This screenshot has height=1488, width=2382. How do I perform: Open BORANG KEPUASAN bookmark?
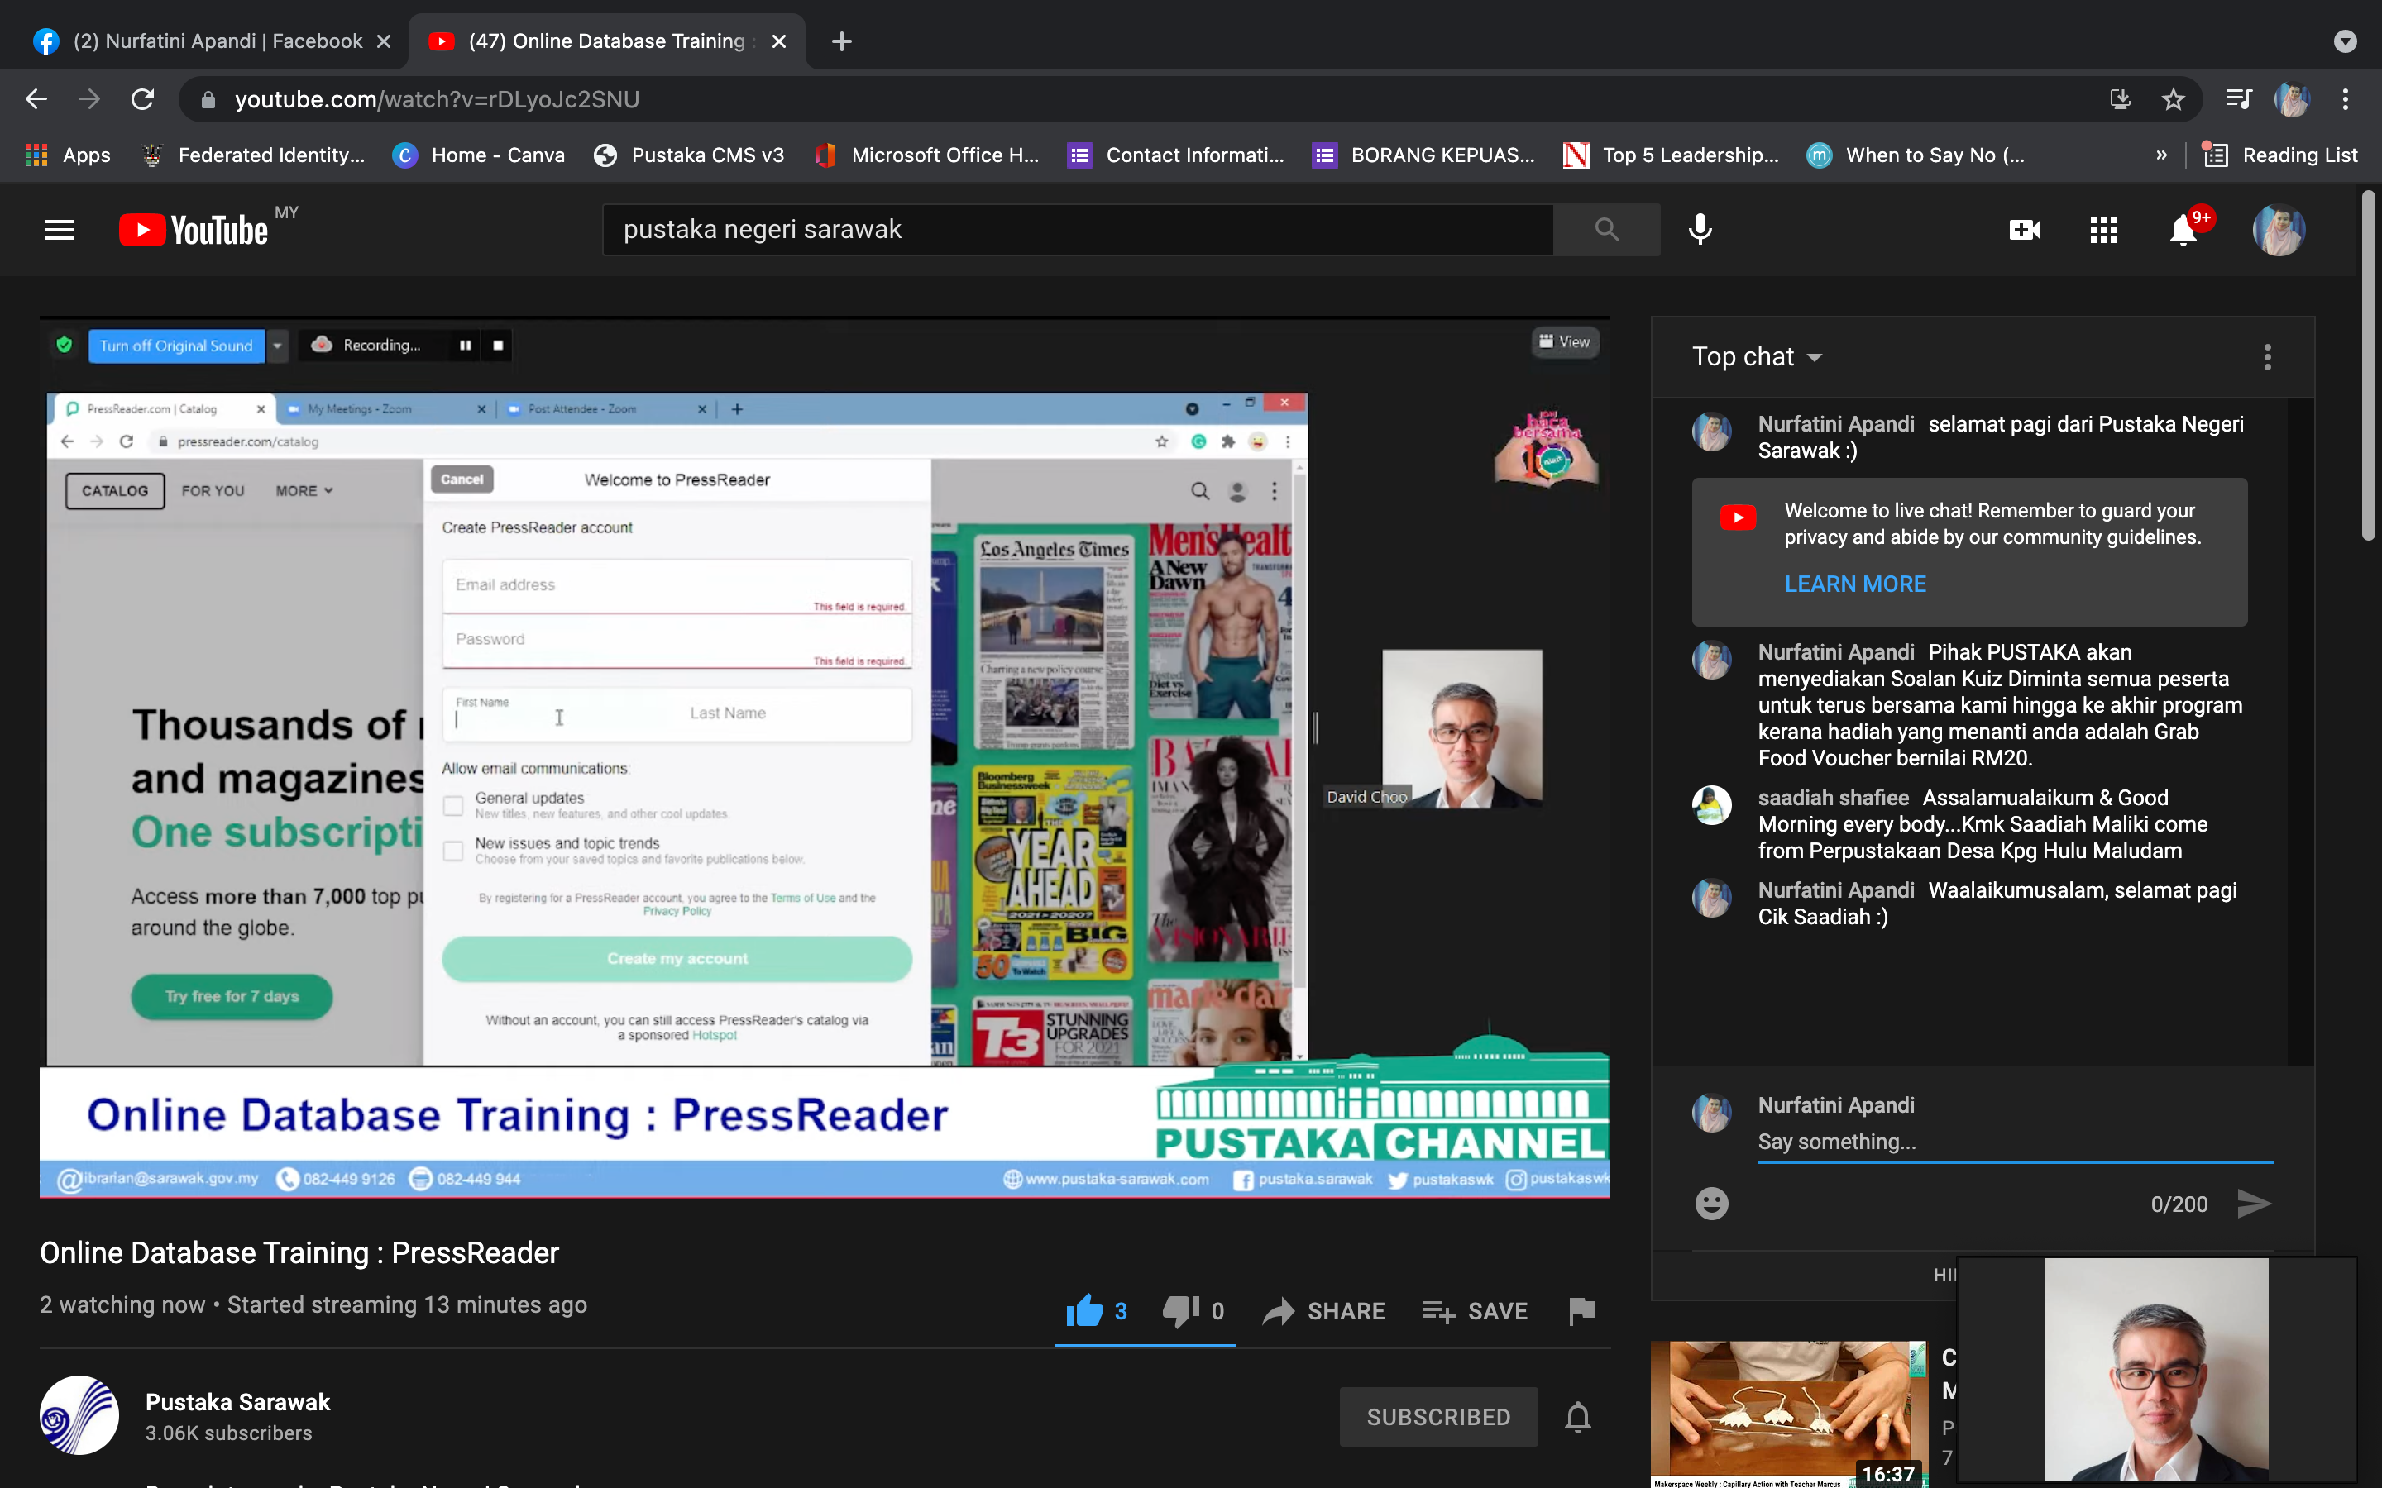1423,155
